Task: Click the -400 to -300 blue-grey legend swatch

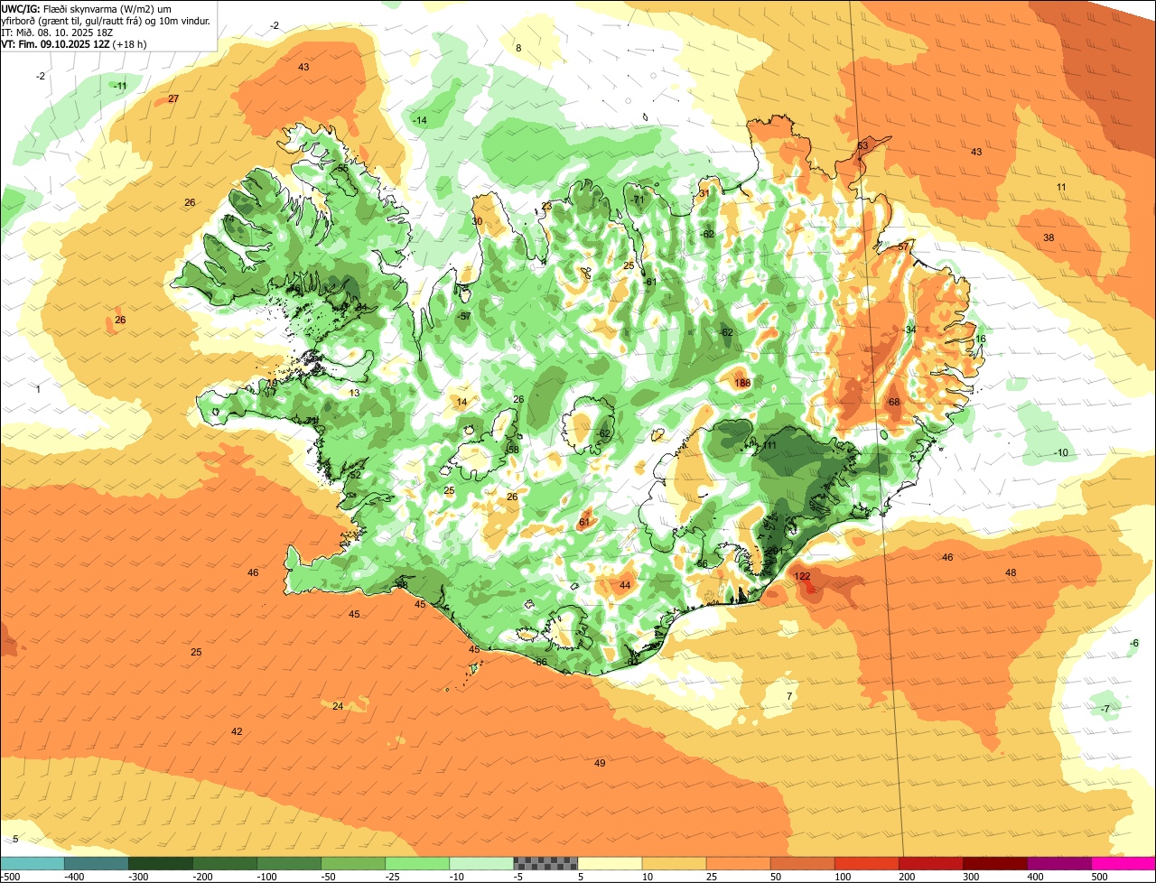Action: coord(96,862)
